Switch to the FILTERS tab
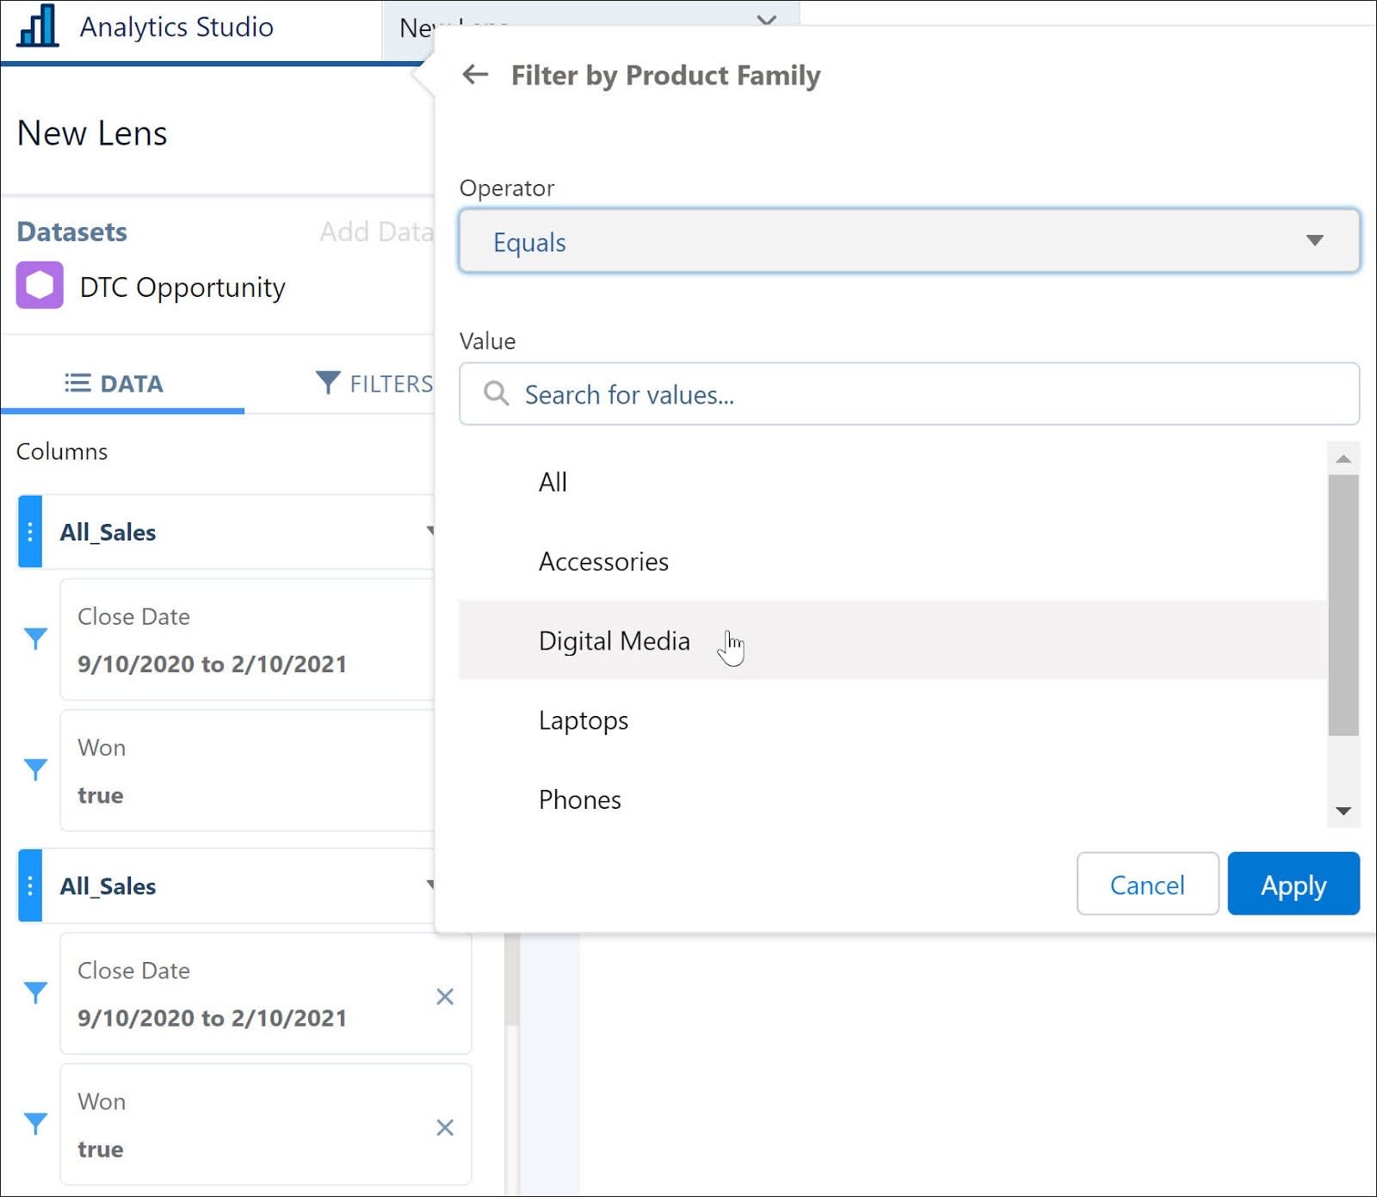1377x1197 pixels. (374, 383)
